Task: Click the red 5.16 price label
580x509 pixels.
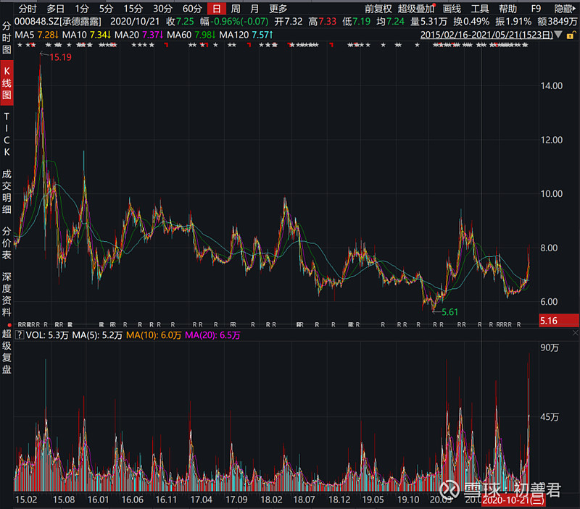Action: click(559, 320)
